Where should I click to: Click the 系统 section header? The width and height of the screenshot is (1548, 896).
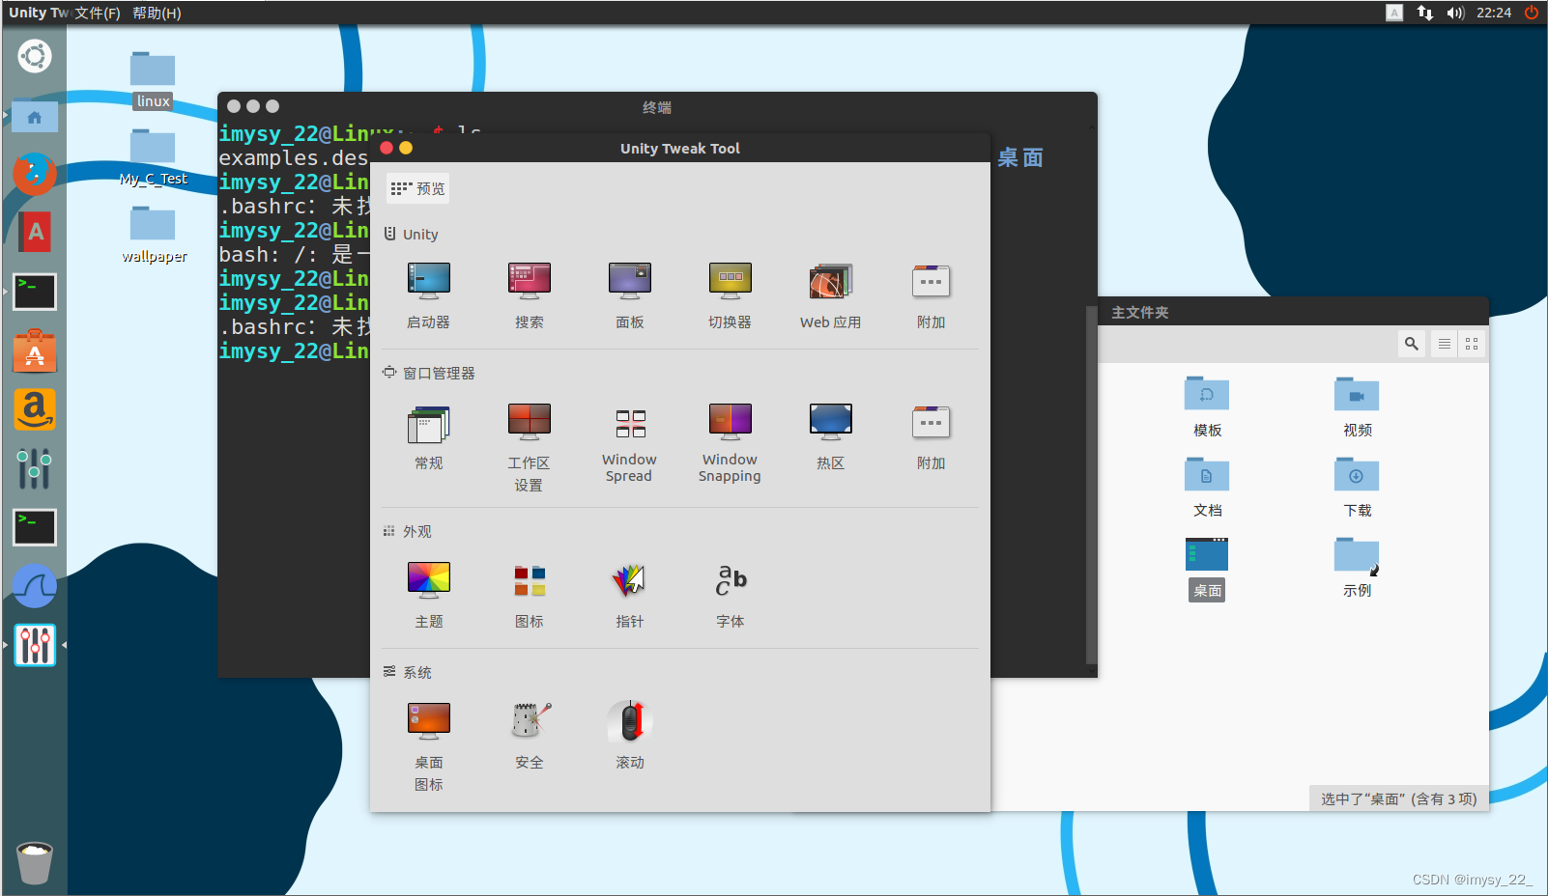408,672
